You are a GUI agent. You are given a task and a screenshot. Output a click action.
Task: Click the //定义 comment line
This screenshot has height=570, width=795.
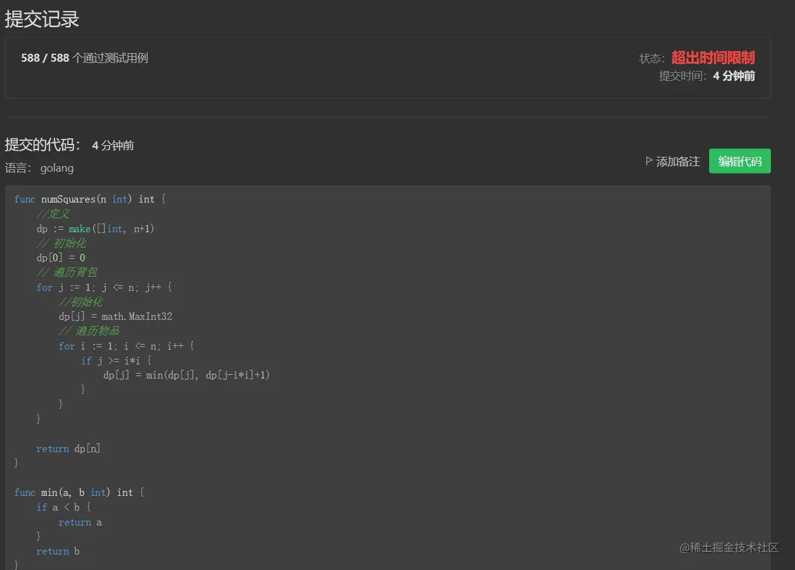tap(53, 214)
